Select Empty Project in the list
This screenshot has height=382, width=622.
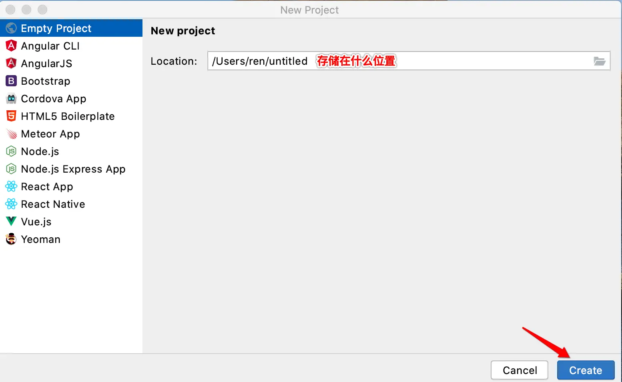click(71, 28)
